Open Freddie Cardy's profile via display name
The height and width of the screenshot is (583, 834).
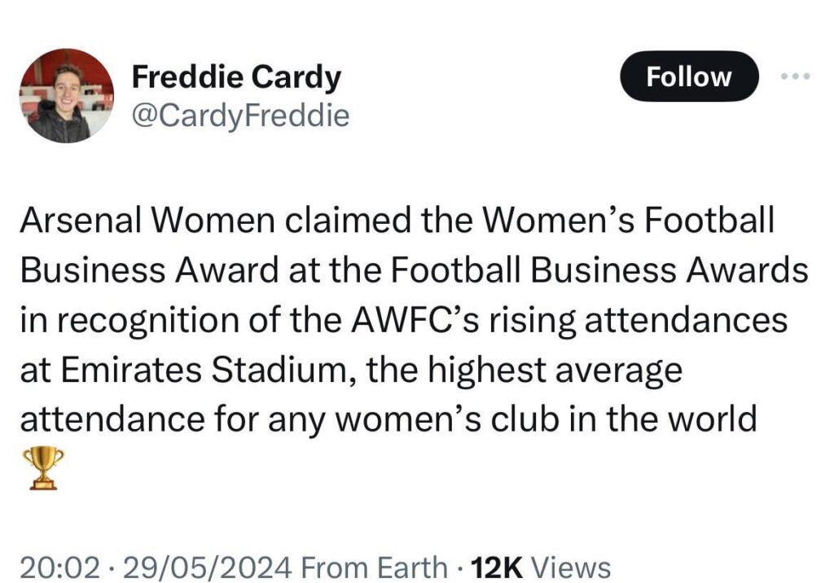(x=237, y=77)
